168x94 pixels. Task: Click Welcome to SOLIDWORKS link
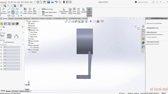coord(154,23)
